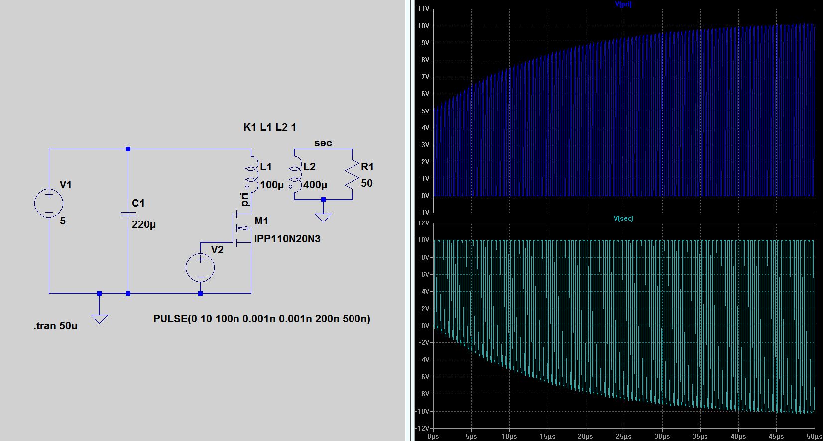Click the L1 primary inductor symbol
This screenshot has height=441, width=823.
(252, 175)
